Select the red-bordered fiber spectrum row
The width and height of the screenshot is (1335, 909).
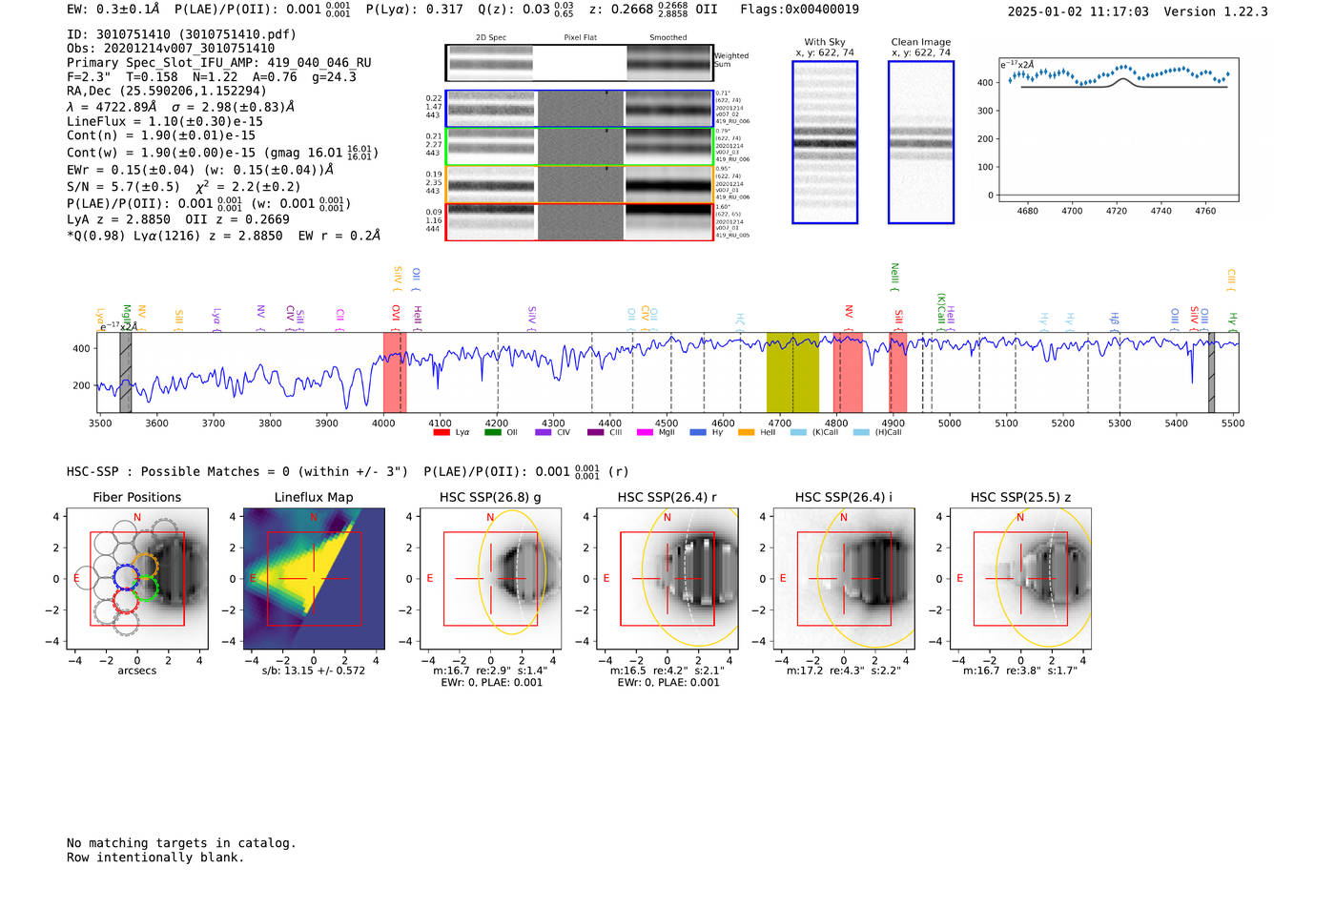(x=579, y=221)
